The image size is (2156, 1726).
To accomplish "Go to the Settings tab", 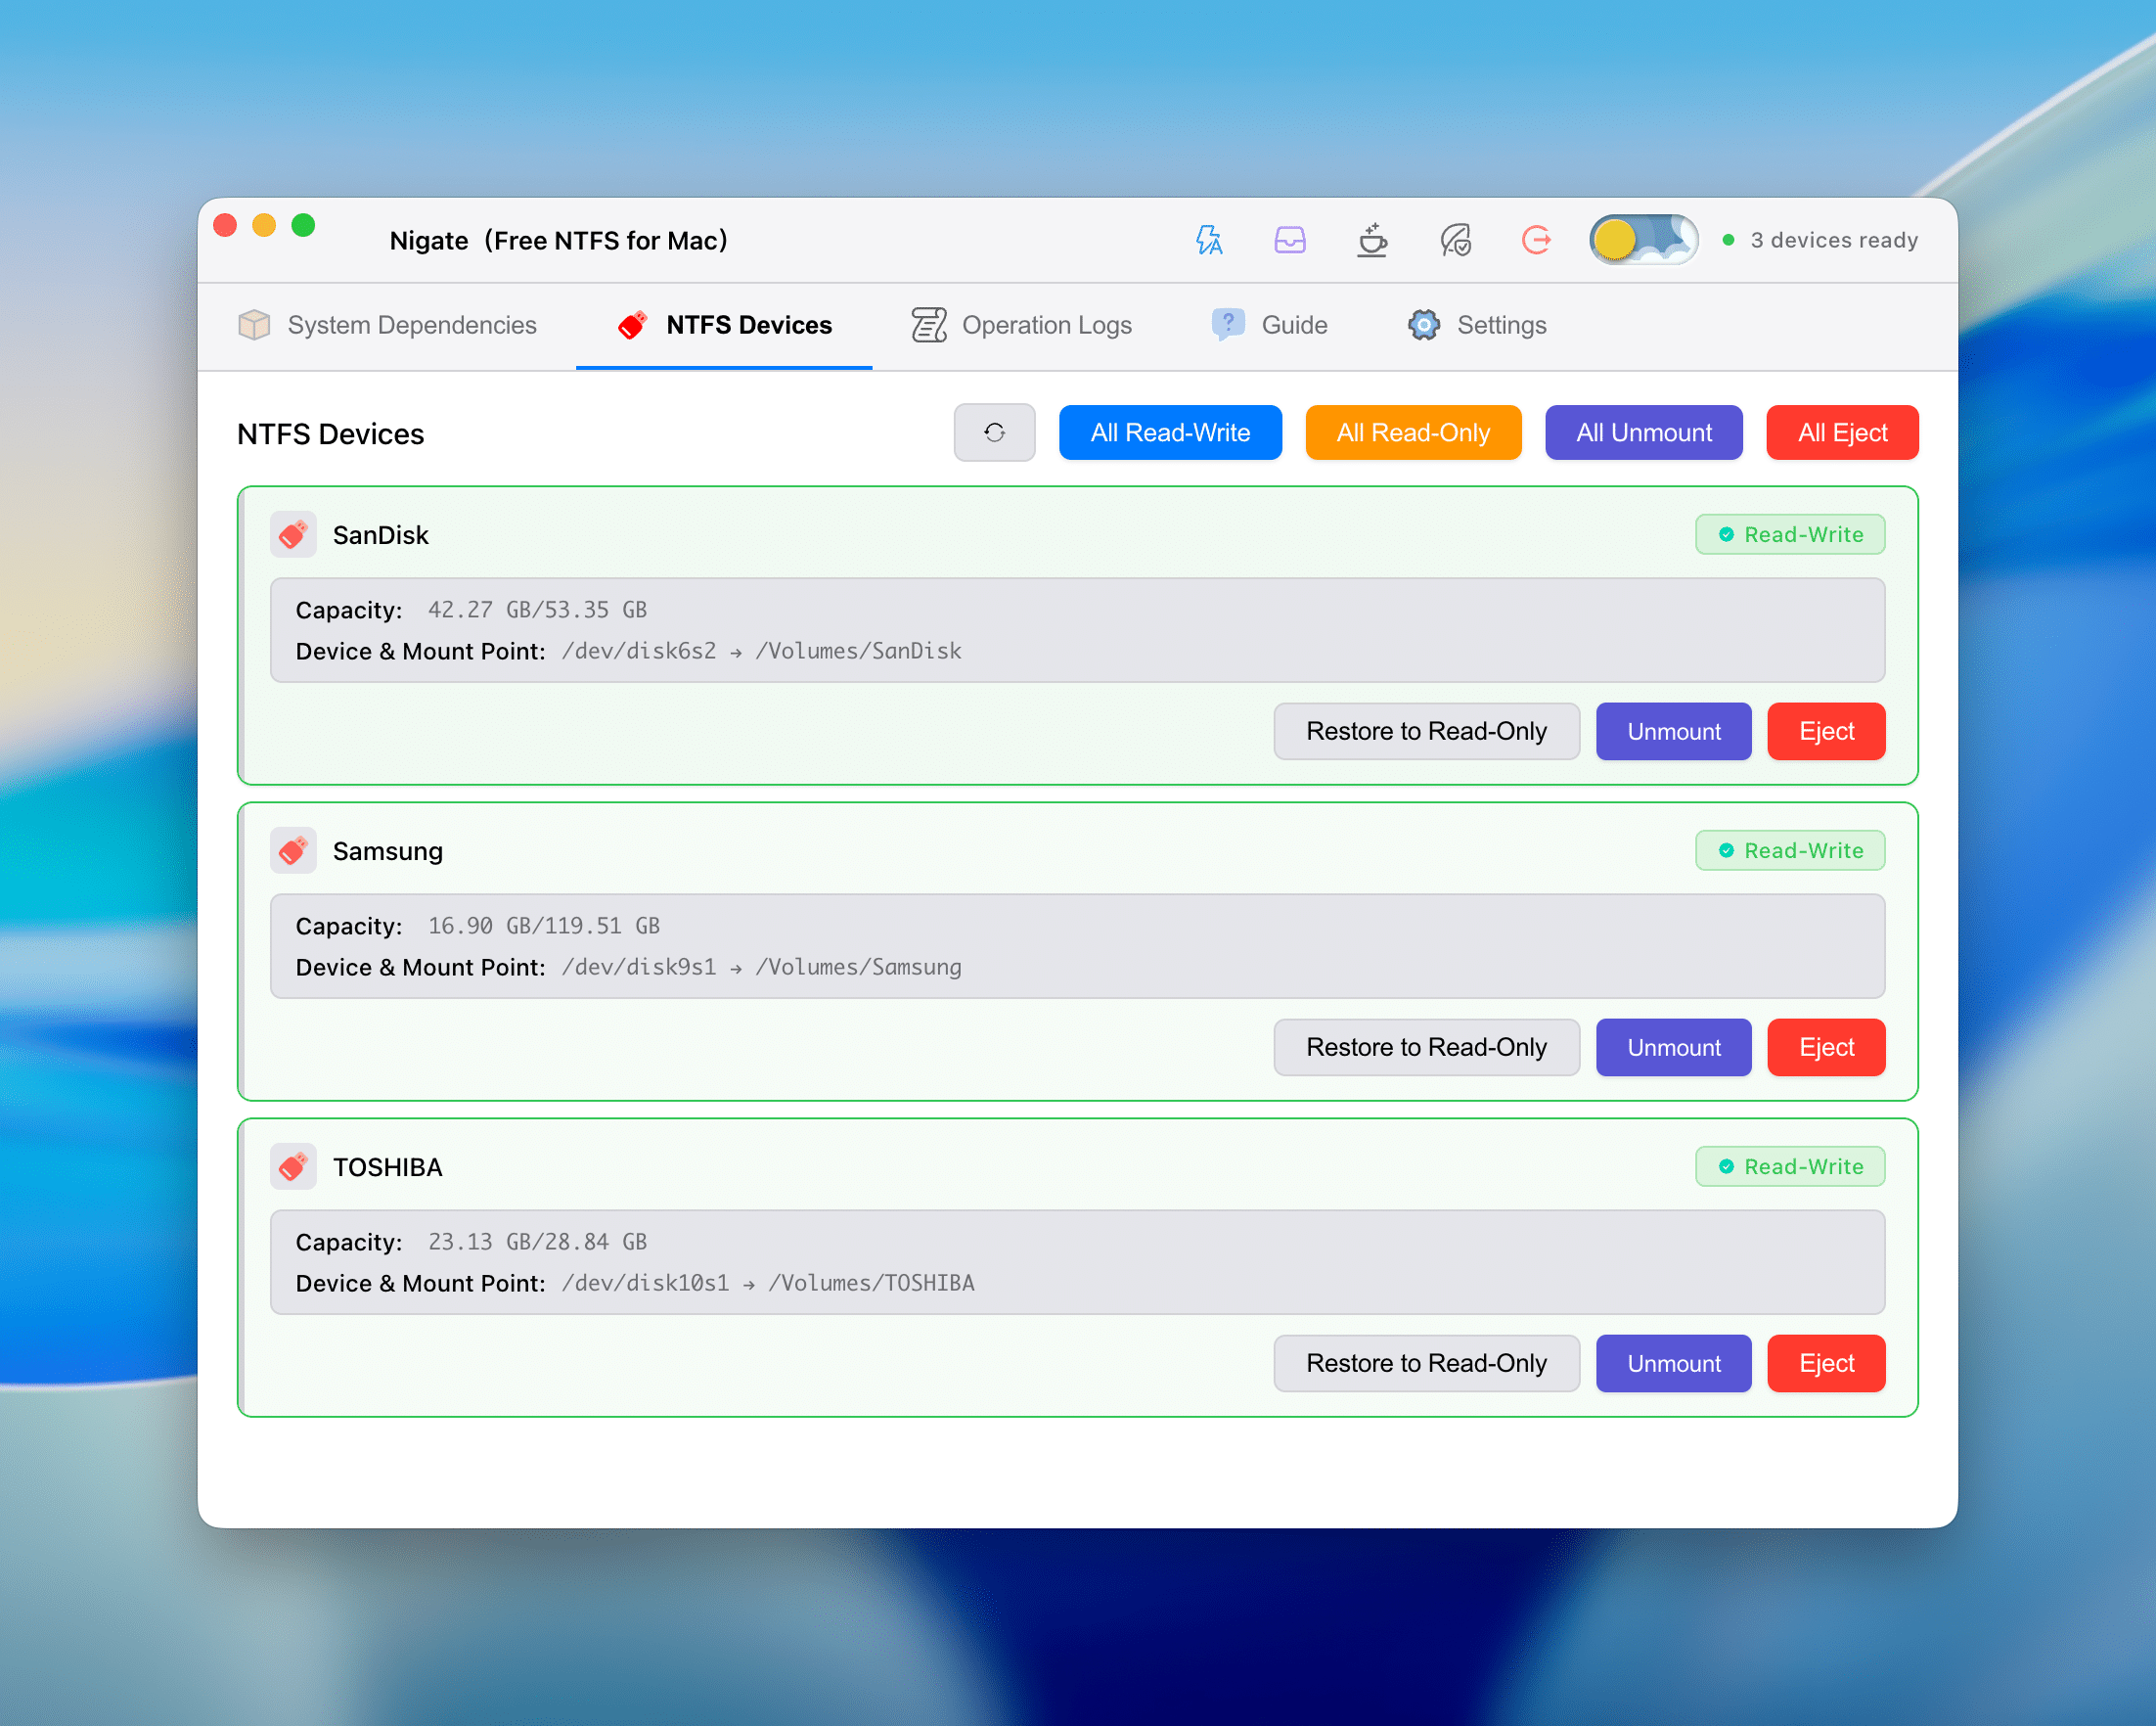I will [x=1476, y=325].
